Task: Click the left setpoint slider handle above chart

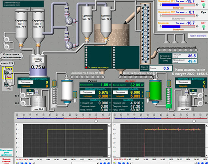Action: coord(96,121)
